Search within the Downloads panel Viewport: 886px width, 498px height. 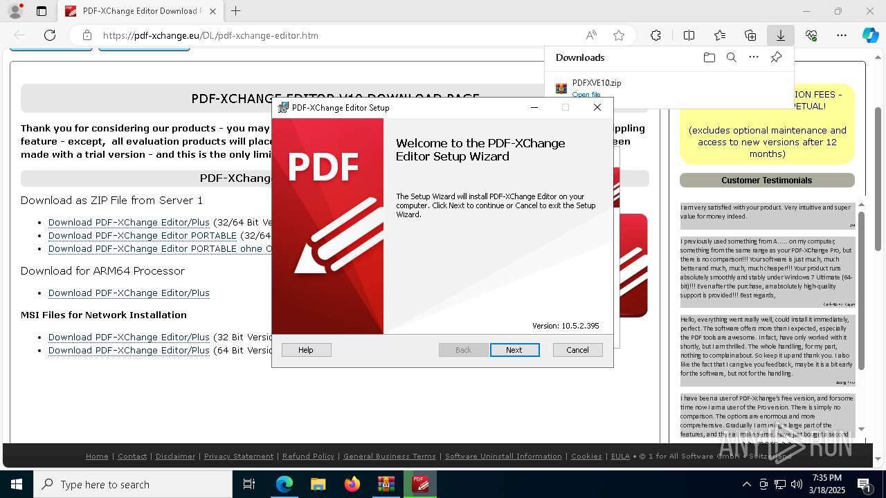[732, 57]
